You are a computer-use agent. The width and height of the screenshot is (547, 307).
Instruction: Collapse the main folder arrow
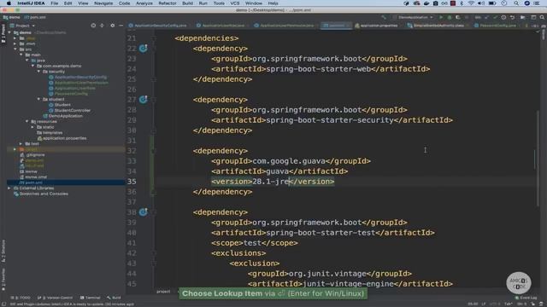click(x=21, y=55)
